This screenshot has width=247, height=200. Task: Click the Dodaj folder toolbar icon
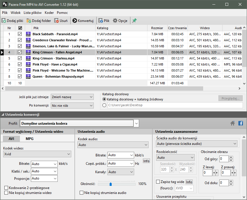pos(29,21)
